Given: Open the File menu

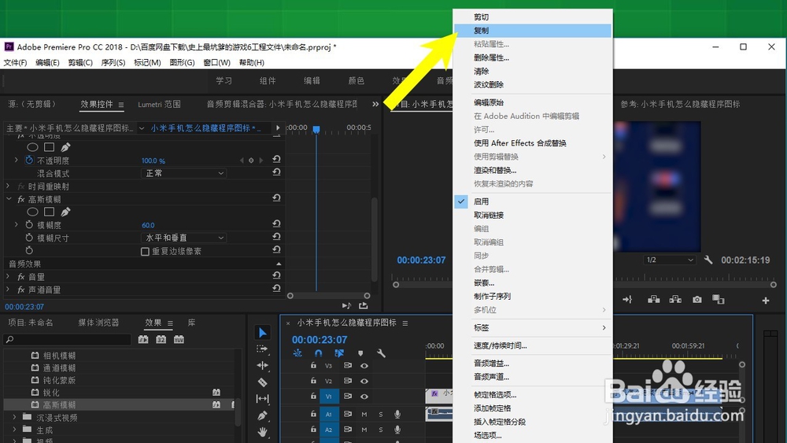Looking at the screenshot, I should 16,63.
